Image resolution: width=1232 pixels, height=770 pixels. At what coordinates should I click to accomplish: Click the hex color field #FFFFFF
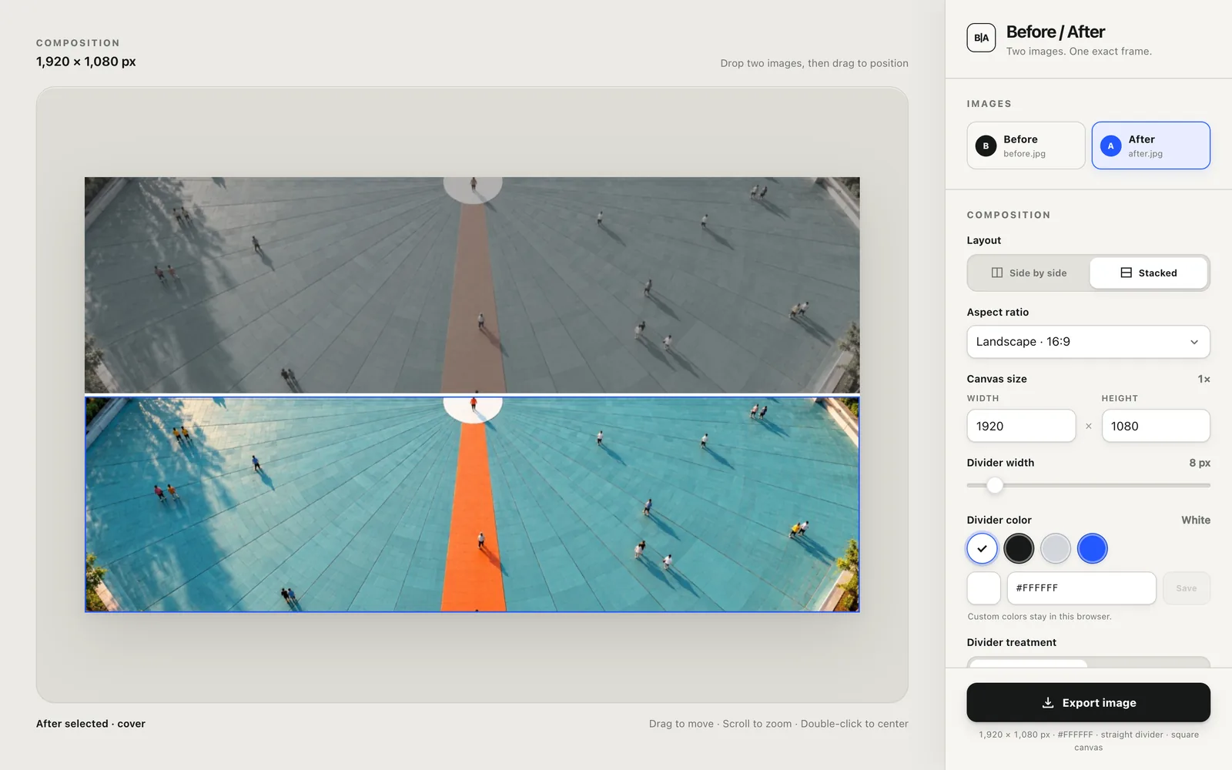pyautogui.click(x=1081, y=588)
